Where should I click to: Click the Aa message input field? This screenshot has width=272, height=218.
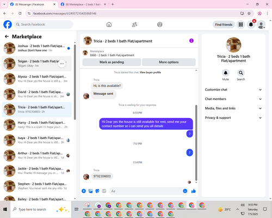[146, 191]
